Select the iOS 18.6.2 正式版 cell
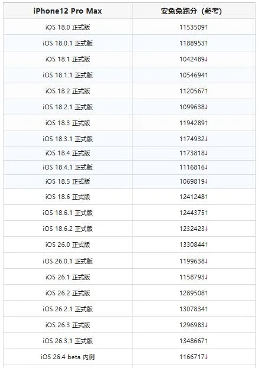258x368 pixels. click(x=67, y=229)
